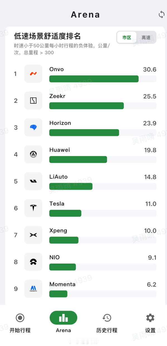The height and width of the screenshot is (346, 167).
Task: Tap the Zeekr brand logo
Action: tap(33, 101)
